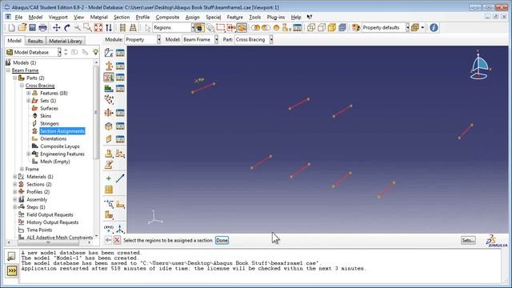Click the Create Datum Point plus icon

click(x=109, y=178)
